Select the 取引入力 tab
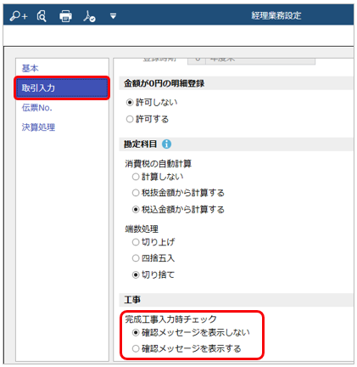357x367 pixels. tap(62, 88)
